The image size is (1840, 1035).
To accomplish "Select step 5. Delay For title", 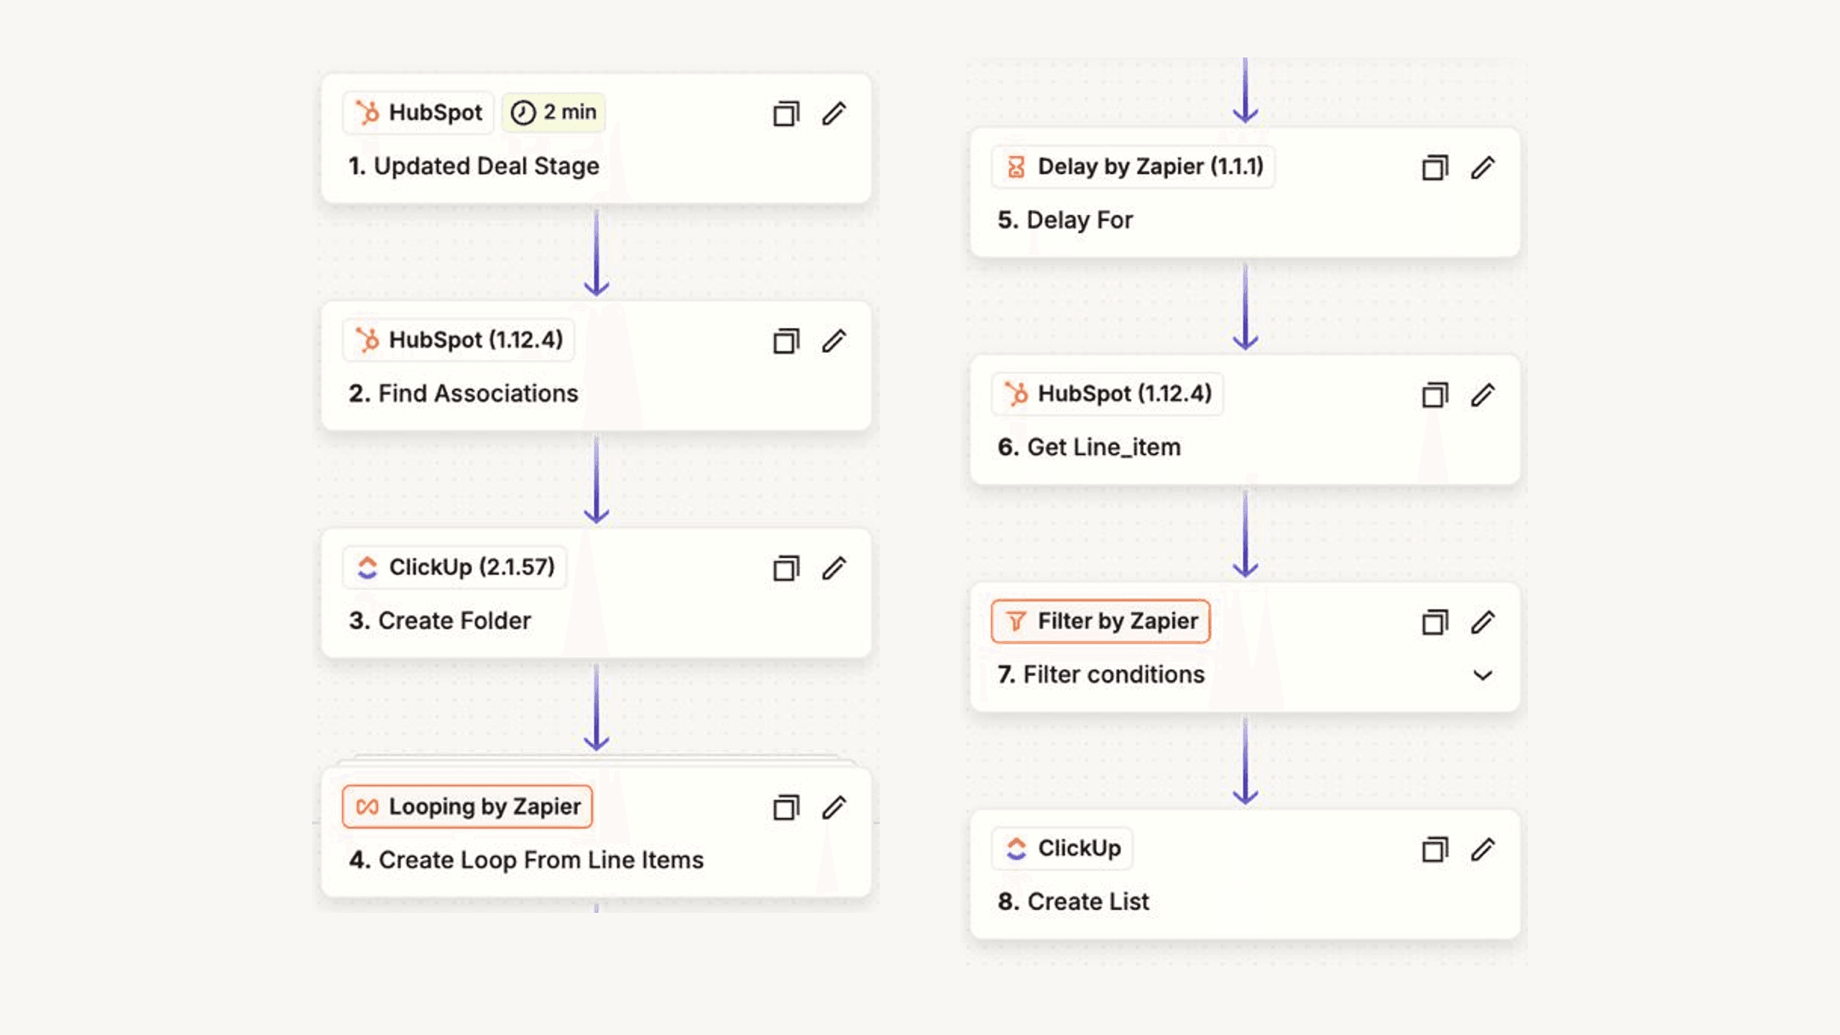I will (x=1064, y=220).
